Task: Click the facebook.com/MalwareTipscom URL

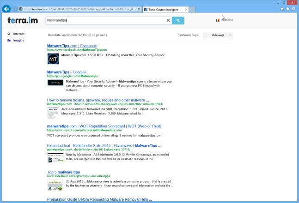Action: (77, 50)
